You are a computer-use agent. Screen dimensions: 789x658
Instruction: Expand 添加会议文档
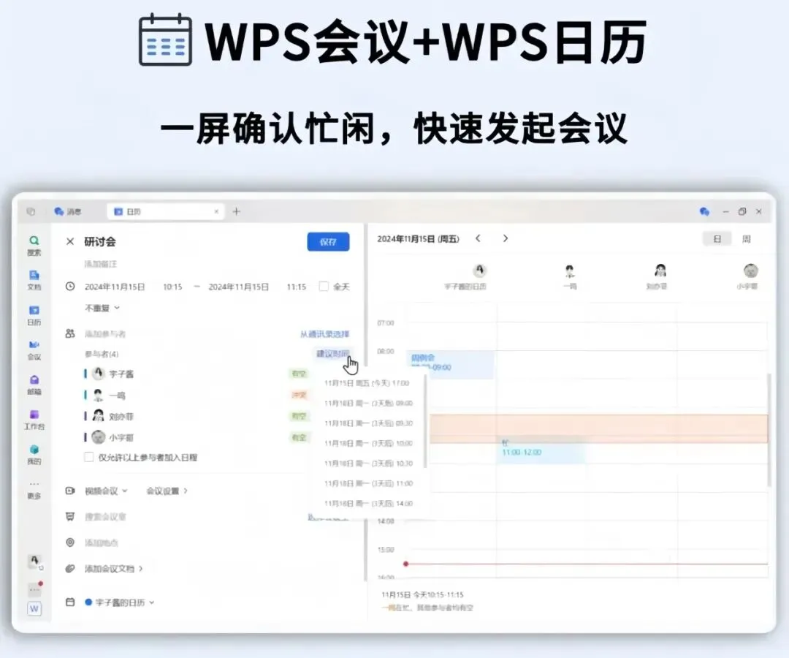pyautogui.click(x=113, y=568)
